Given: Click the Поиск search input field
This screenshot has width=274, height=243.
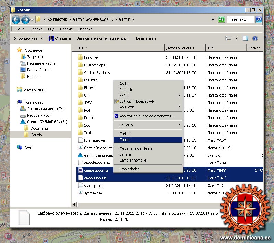Looking at the screenshot, I should 240,20.
